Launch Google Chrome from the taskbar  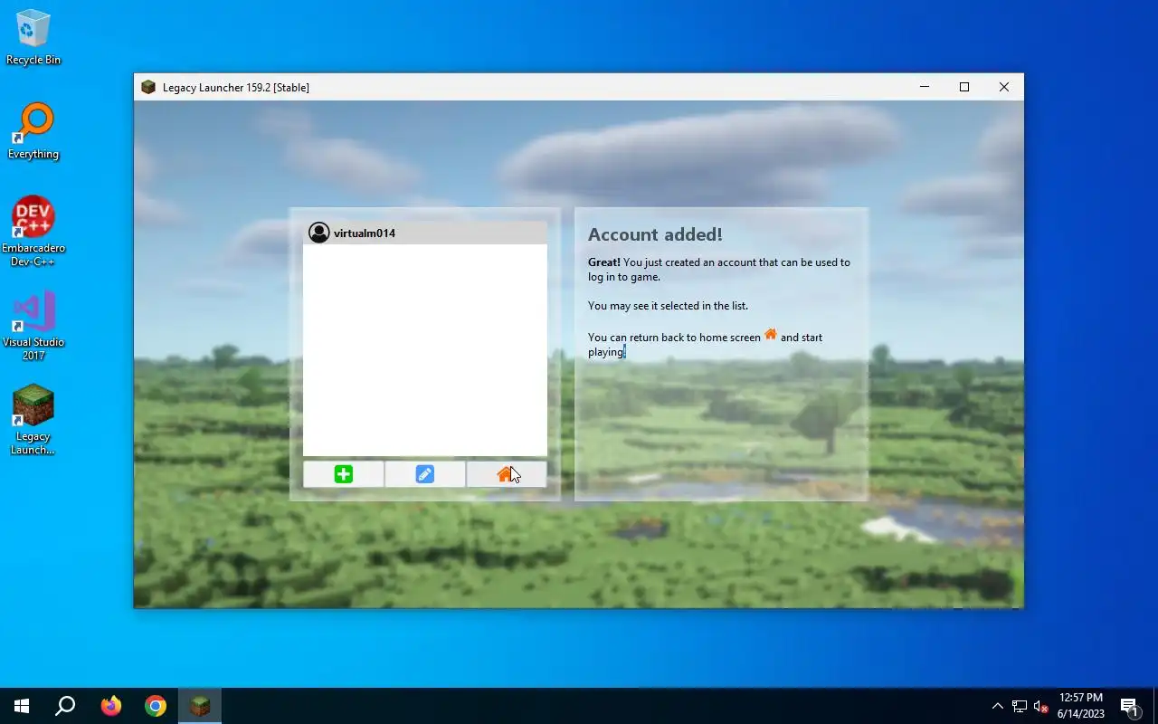156,706
